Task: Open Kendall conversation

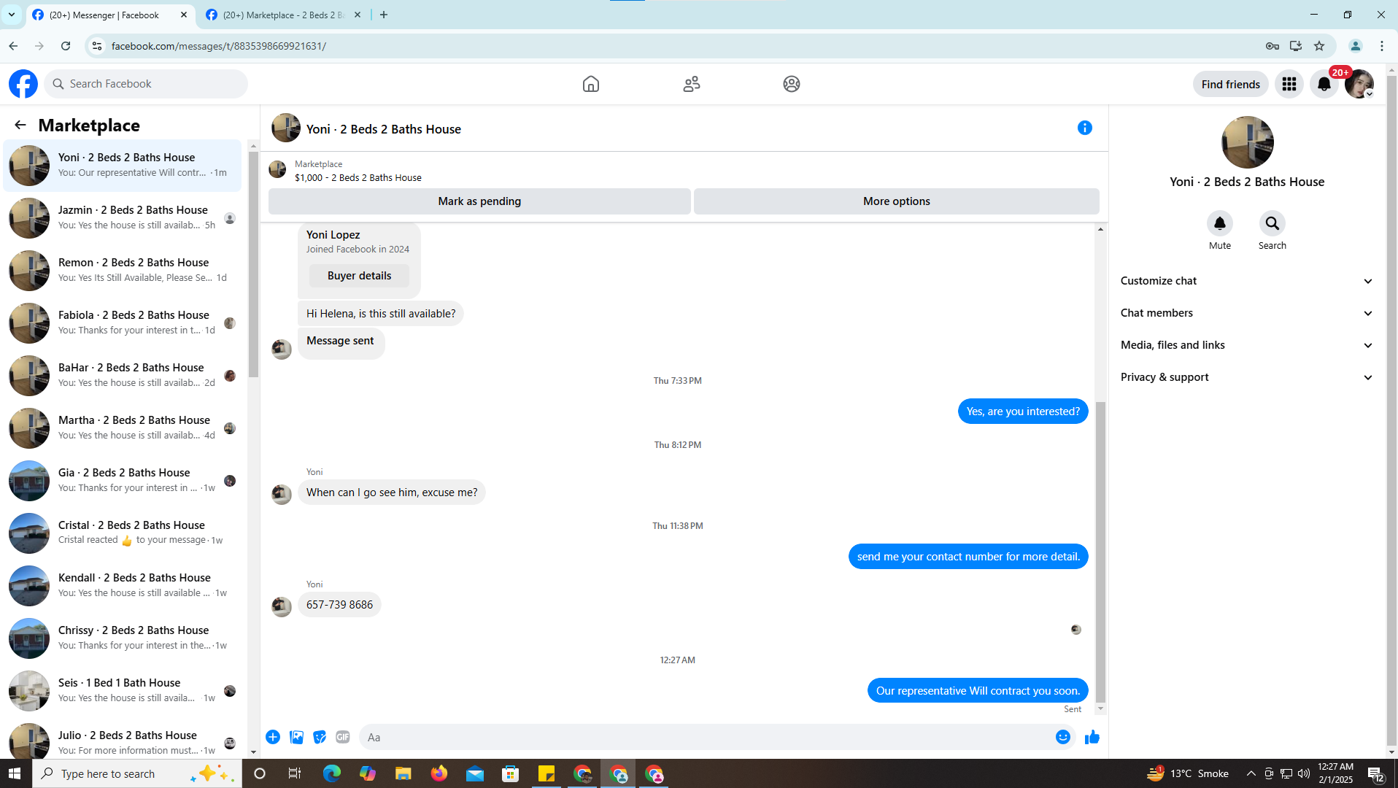Action: click(123, 586)
